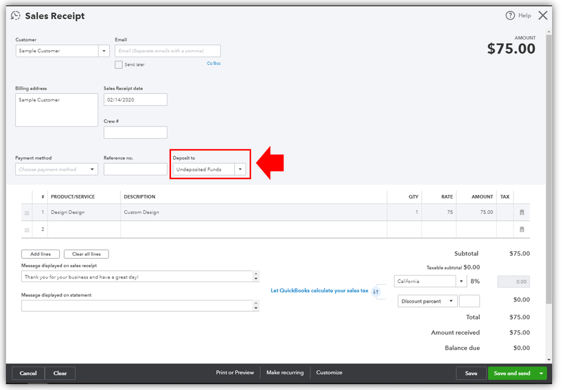Delete line 2 with trash icon
Screen dimensions: 562x390
pyautogui.click(x=522, y=229)
